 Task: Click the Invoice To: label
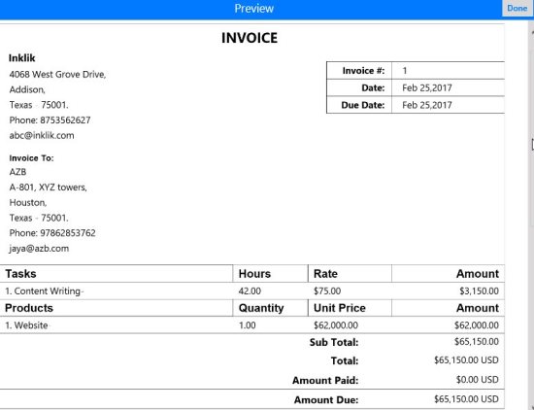31,158
